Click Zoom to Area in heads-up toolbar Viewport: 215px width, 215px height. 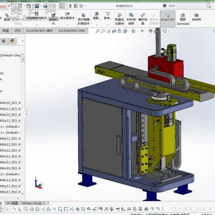click(x=103, y=31)
